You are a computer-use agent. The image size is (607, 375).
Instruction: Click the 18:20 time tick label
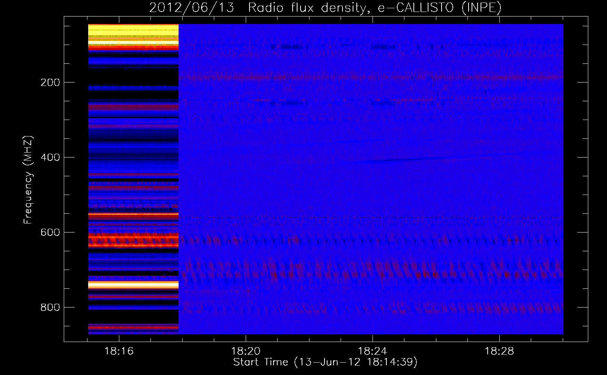coord(246,351)
